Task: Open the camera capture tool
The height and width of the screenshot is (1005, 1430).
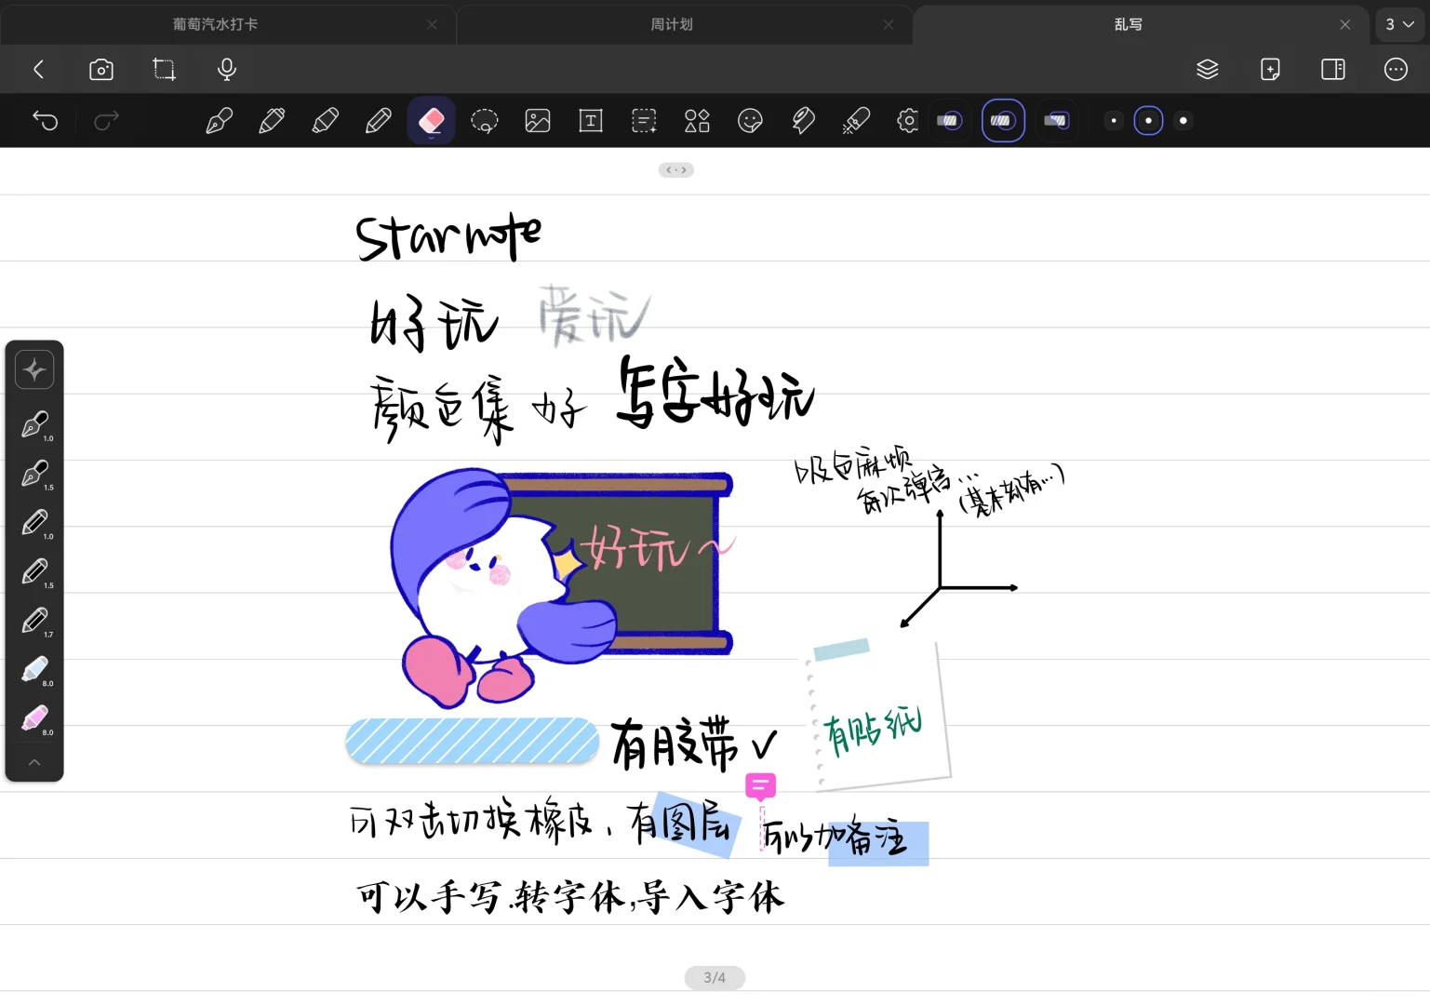Action: (x=101, y=69)
